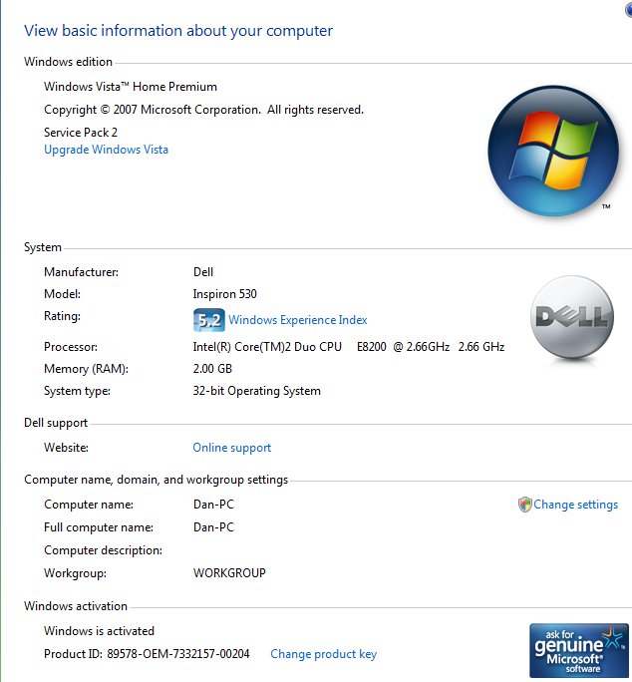The width and height of the screenshot is (632, 682).
Task: Click the 5.2 rating score badge
Action: [x=209, y=320]
